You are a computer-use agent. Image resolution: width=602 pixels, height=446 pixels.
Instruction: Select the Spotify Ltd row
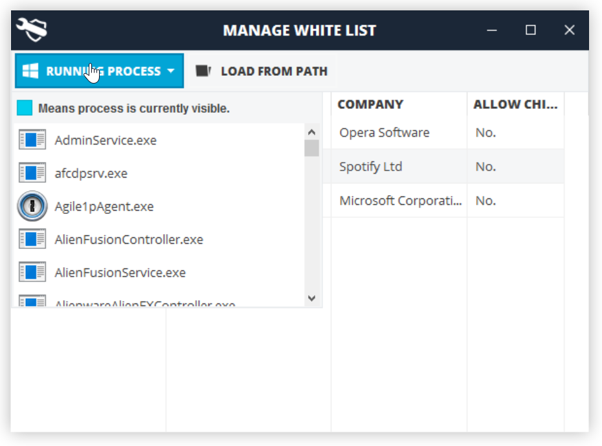point(371,167)
